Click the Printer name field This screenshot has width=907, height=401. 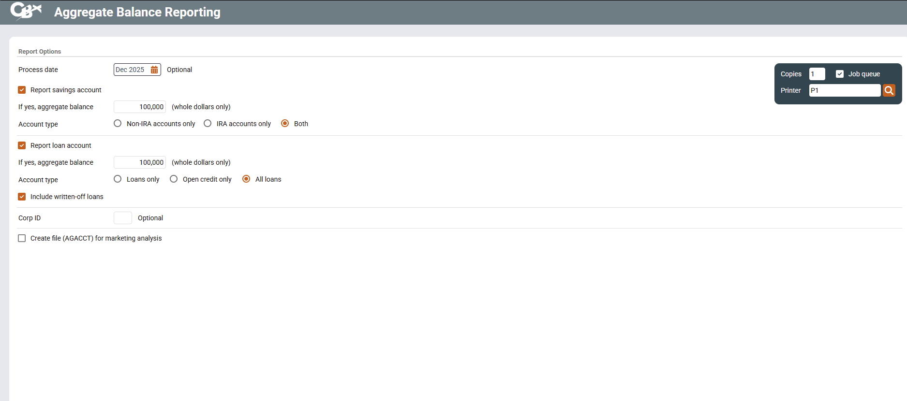point(844,90)
